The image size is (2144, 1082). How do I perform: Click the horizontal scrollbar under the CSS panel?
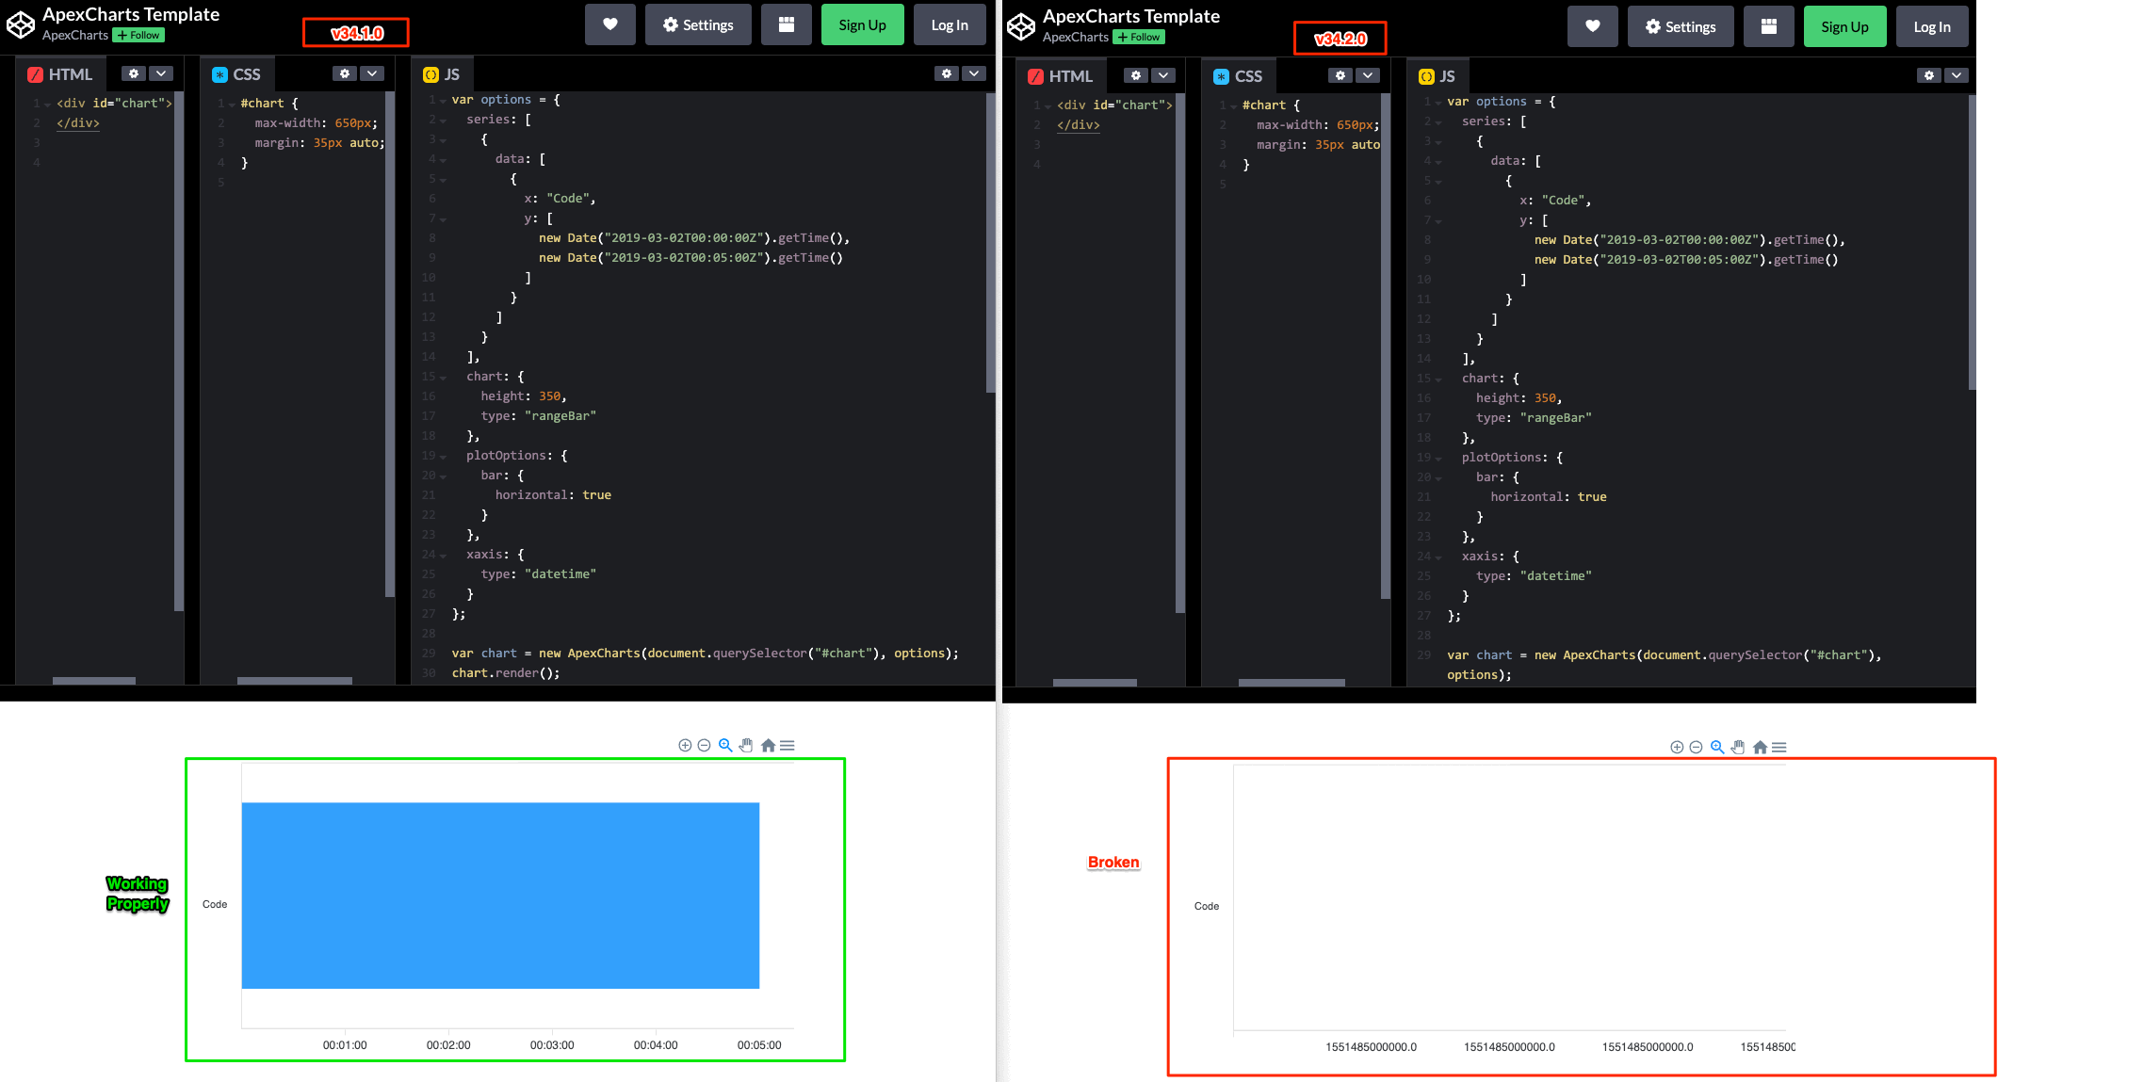point(297,681)
